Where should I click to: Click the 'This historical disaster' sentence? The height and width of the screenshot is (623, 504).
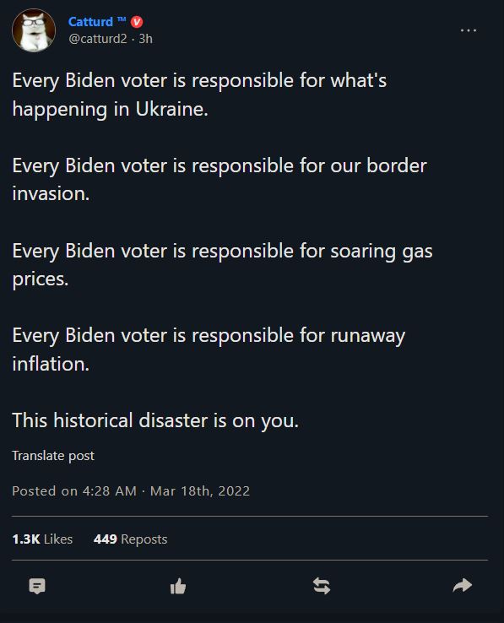pos(155,420)
